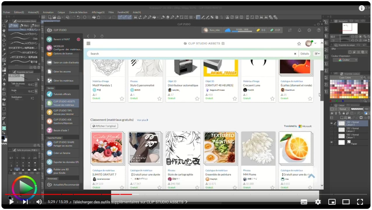The width and height of the screenshot is (372, 210).
Task: Select the Hand move tool
Action: [4, 30]
